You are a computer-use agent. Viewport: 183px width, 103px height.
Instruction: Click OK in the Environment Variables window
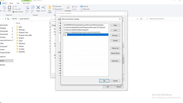(108, 87)
